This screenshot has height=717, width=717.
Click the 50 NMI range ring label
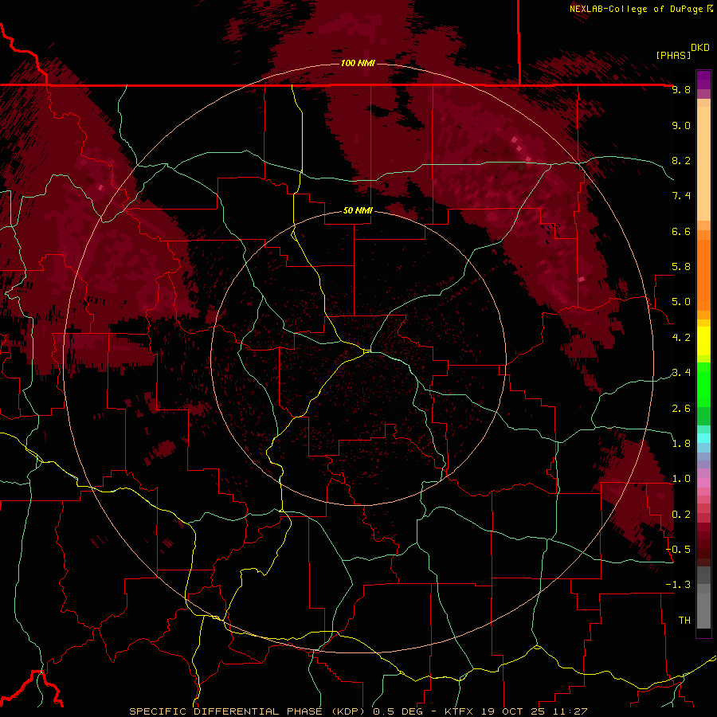[358, 211]
